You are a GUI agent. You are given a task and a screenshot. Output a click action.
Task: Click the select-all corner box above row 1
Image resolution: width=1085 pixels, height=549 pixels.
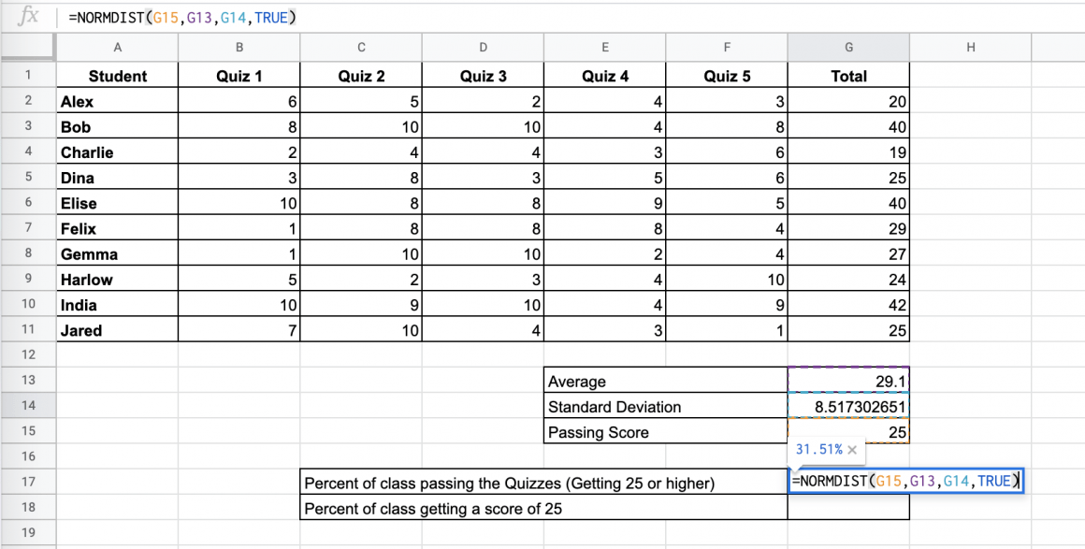27,46
